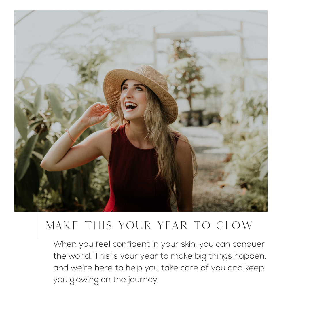This screenshot has width=311, height=311.
Task: Click the 'MAKE THIS YOUR YEAR TO GLOW' heading
Action: pos(149,225)
